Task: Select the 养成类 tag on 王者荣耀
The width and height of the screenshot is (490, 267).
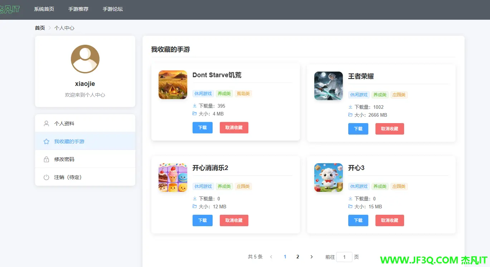Action: pos(379,94)
